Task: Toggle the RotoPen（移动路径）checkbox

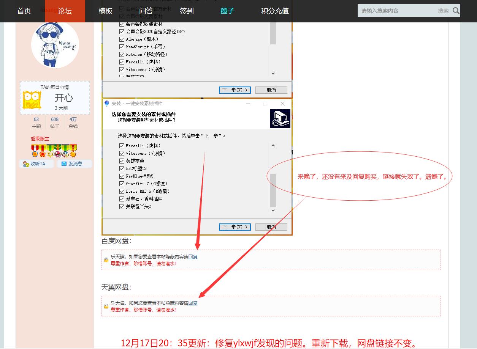Action: tap(122, 54)
